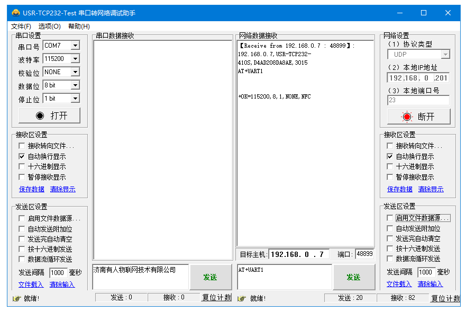The height and width of the screenshot is (311, 466).
Task: Click the left status bar hand icon
Action: click(x=16, y=298)
